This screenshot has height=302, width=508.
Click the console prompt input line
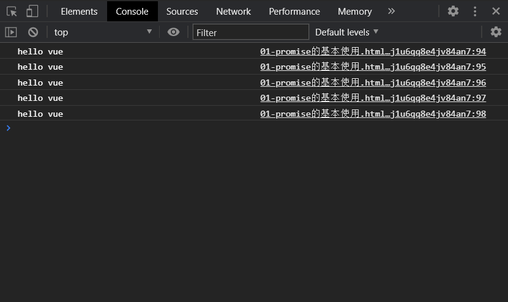(x=254, y=128)
